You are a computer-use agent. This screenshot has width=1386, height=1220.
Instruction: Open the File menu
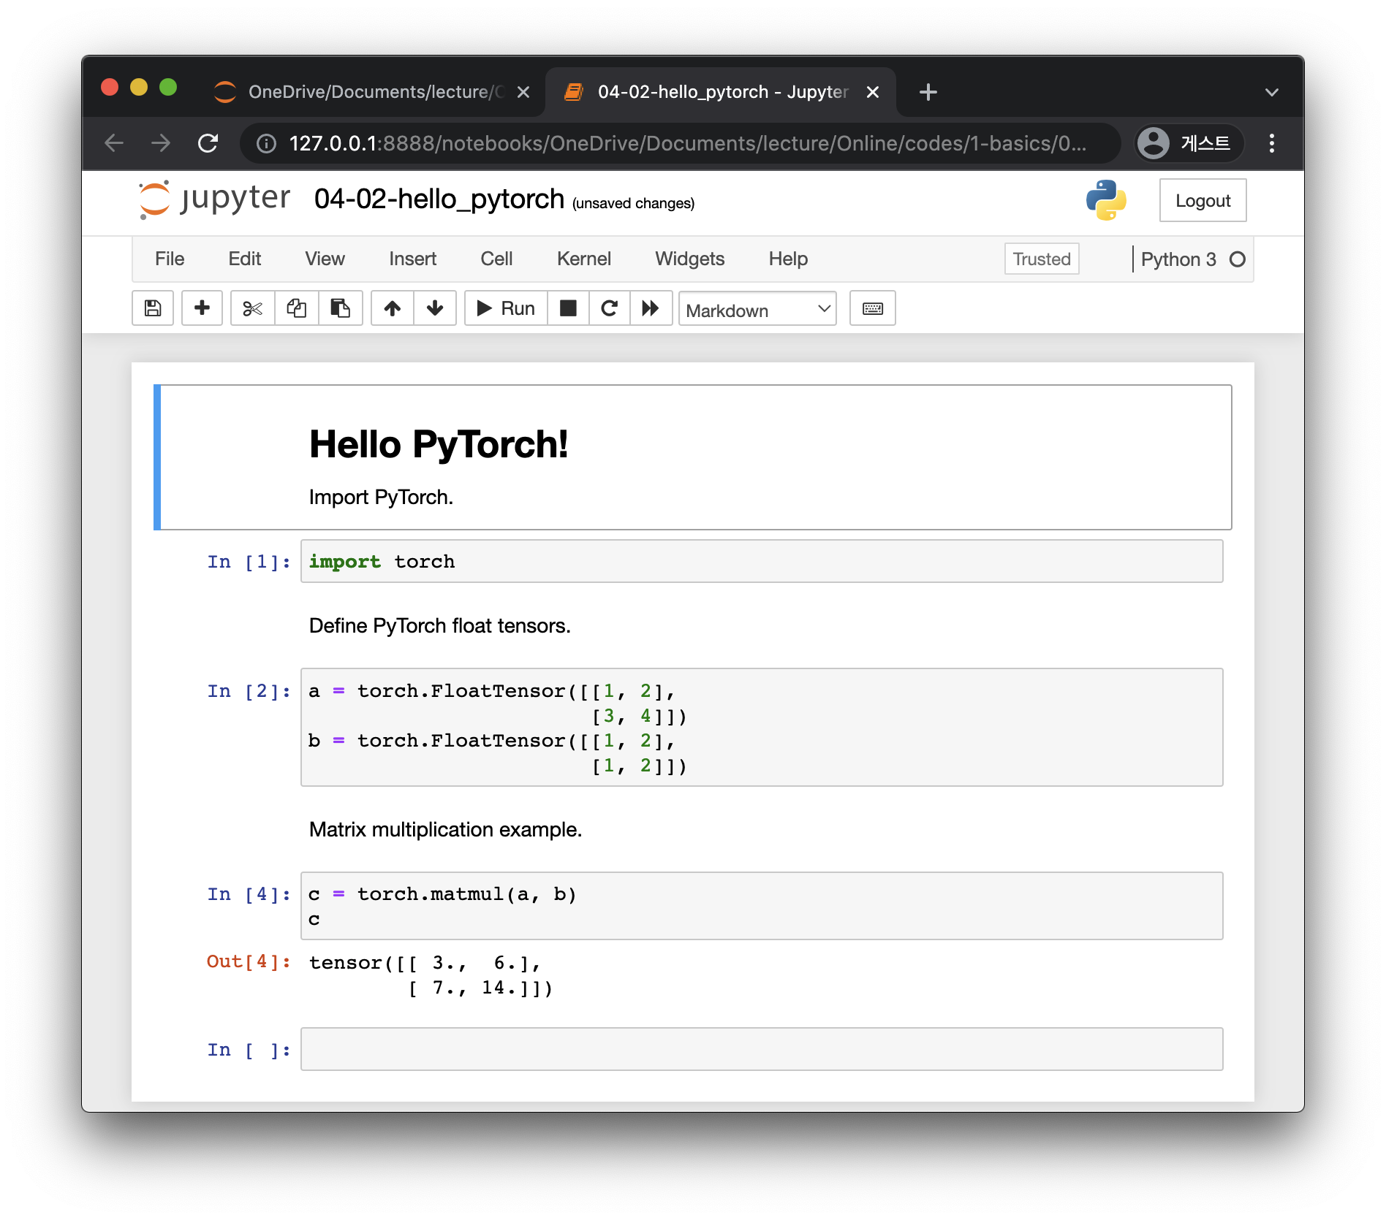[x=170, y=259]
